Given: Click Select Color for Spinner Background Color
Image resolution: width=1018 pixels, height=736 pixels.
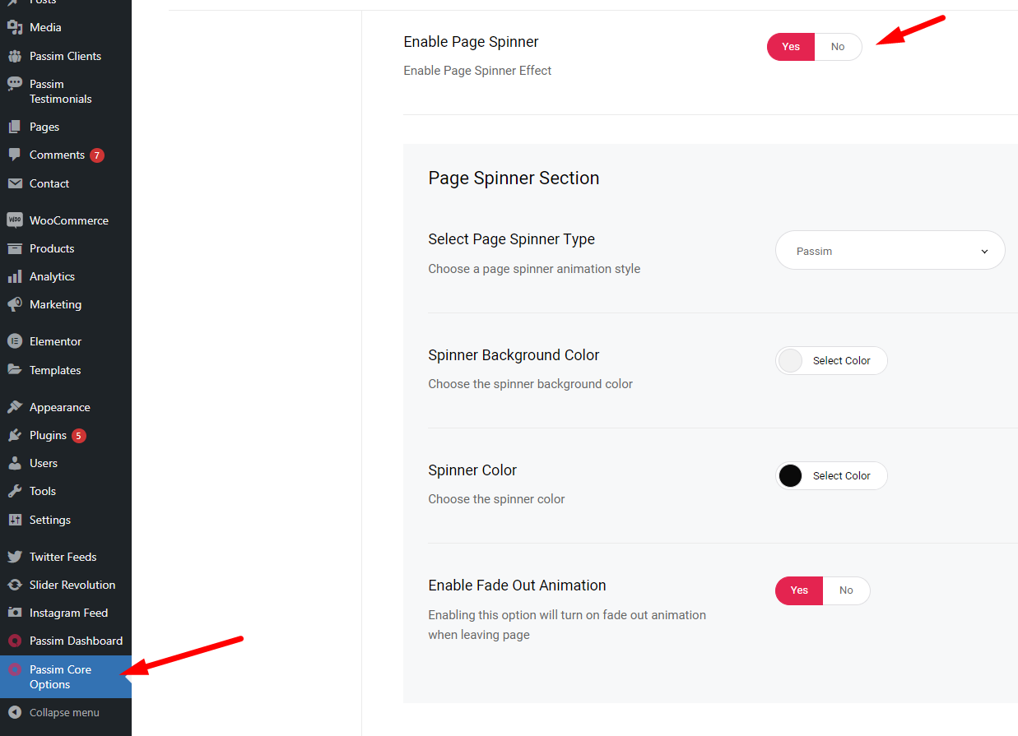Looking at the screenshot, I should [x=841, y=360].
